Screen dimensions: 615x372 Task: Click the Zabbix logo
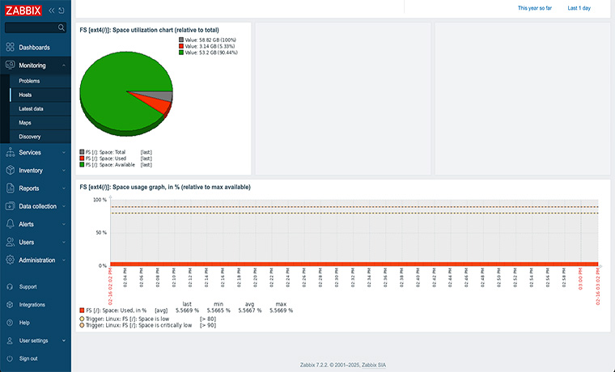click(x=23, y=10)
